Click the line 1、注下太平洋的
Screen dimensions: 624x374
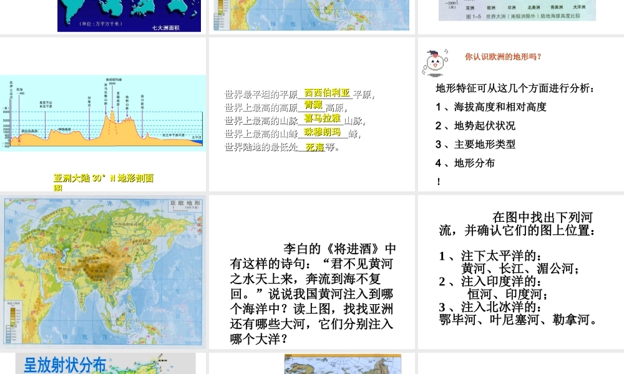click(490, 256)
